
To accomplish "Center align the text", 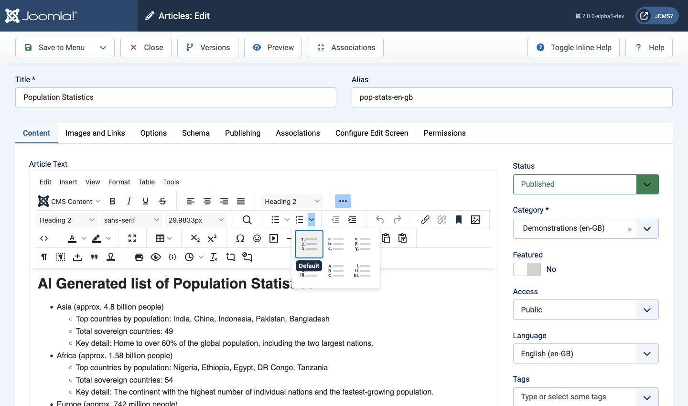I will (207, 201).
